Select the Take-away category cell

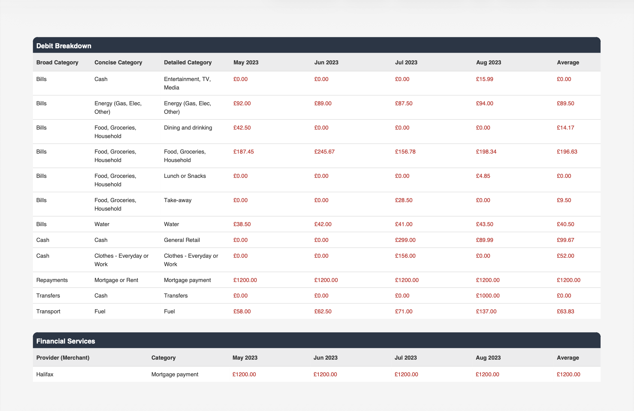coord(178,200)
